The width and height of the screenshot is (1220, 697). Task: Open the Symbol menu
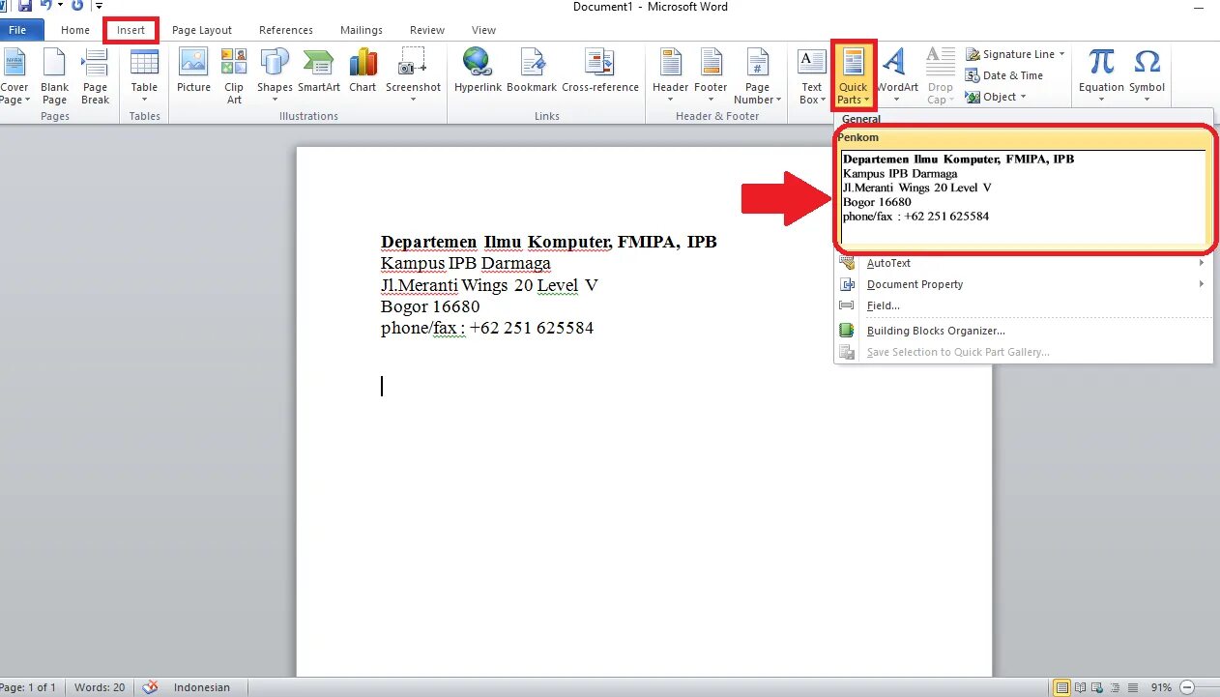[x=1147, y=75]
